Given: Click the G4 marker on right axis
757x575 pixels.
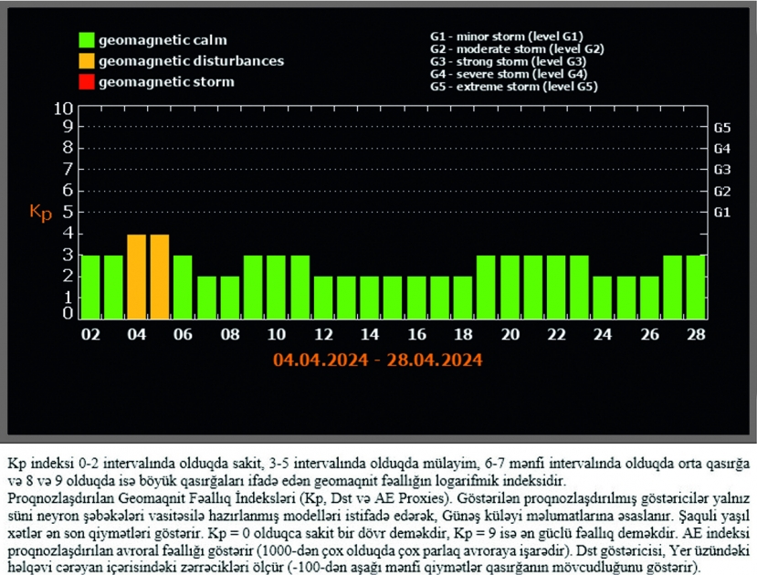Looking at the screenshot, I should [721, 149].
